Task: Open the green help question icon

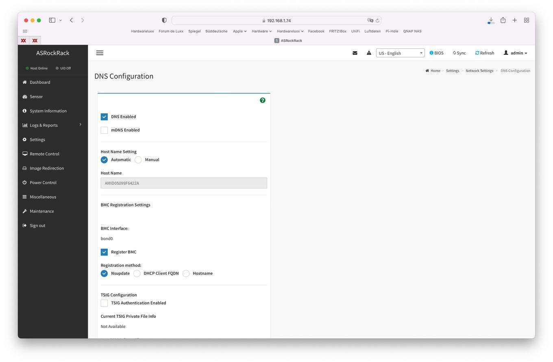Action: (263, 100)
